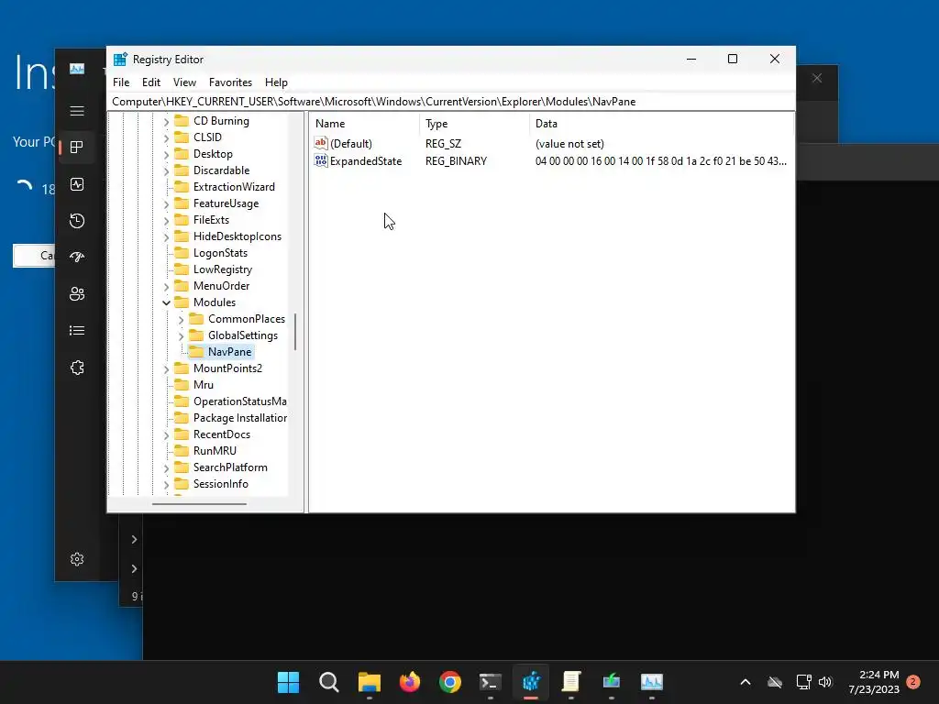Show hidden system tray icons
939x704 pixels.
point(746,682)
